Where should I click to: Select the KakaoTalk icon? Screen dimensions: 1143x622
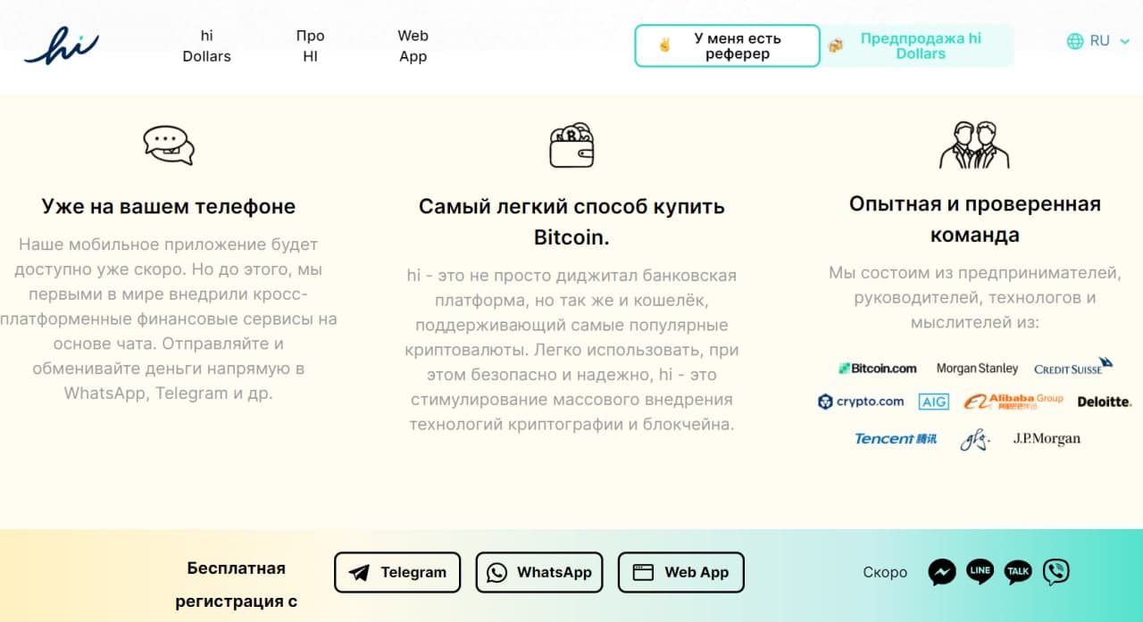point(1018,572)
